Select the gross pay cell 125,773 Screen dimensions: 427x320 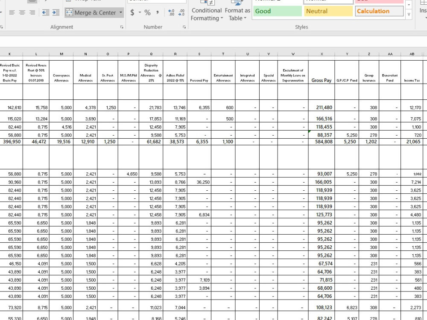[x=322, y=215]
